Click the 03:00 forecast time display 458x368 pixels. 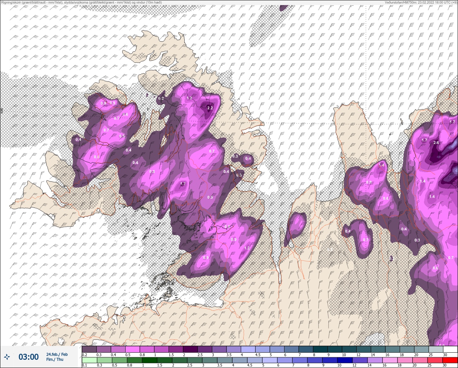28,357
